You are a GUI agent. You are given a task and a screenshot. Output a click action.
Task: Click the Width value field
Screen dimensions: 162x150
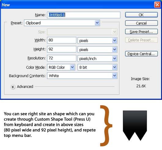pos(62,40)
